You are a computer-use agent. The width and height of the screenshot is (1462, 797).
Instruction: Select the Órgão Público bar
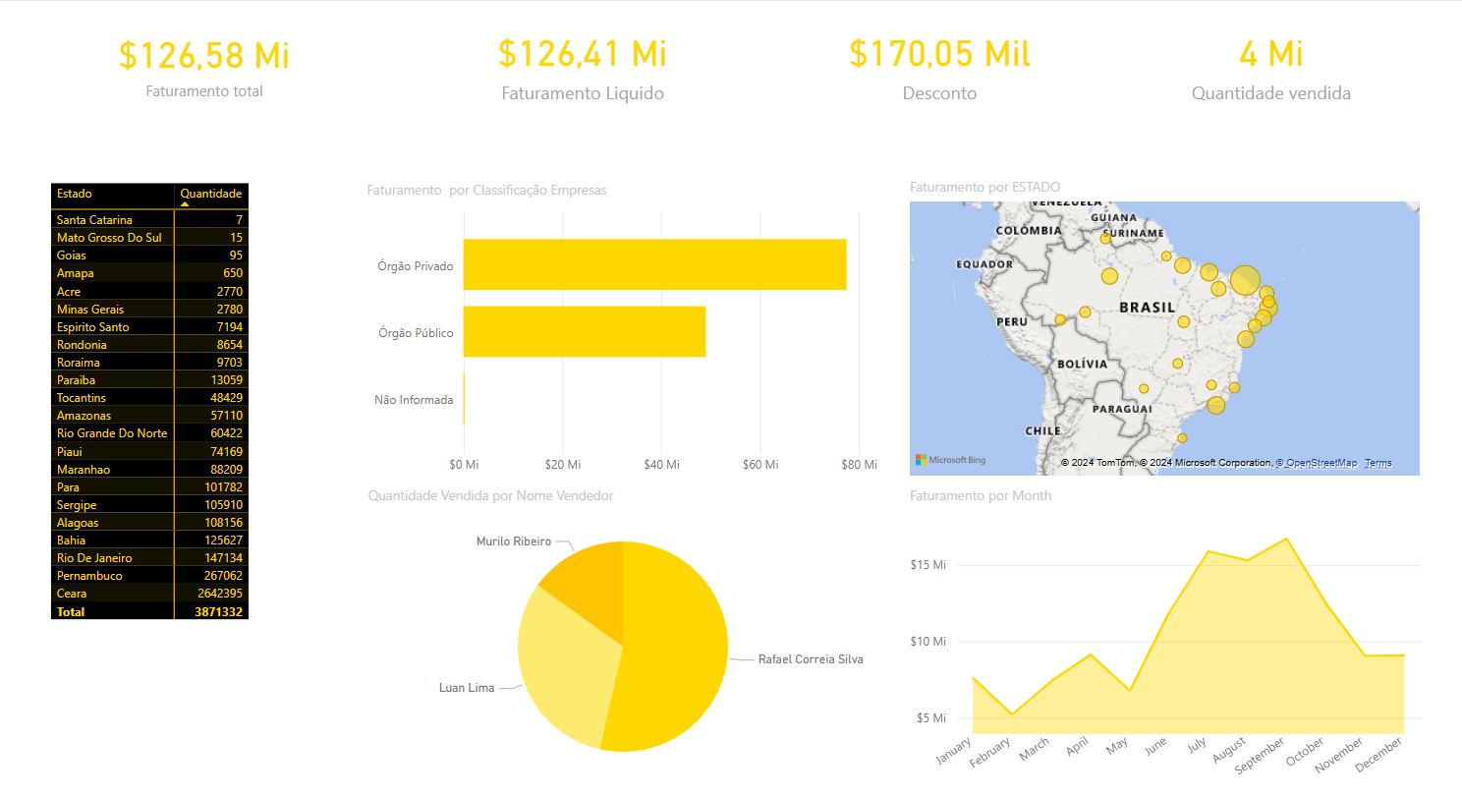click(x=584, y=332)
